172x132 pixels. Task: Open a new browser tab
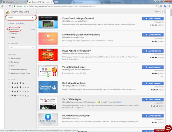56,2
